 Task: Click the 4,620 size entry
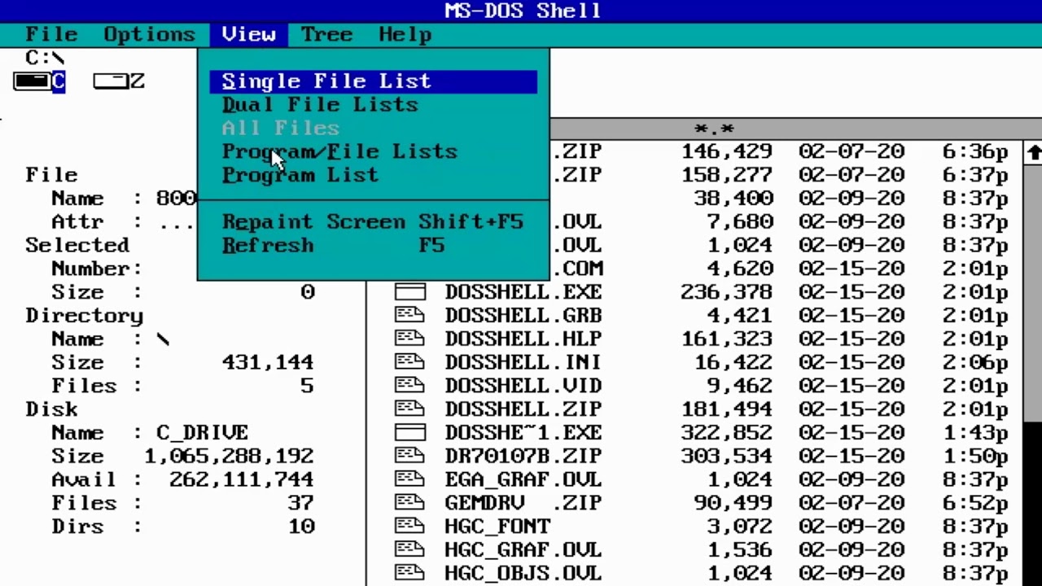click(740, 269)
